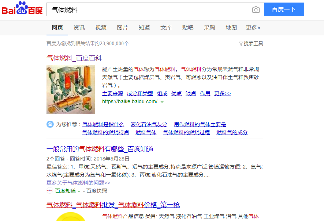Click the 百度一下 search button
Viewport: 324px width, 221px height.
(284, 9)
